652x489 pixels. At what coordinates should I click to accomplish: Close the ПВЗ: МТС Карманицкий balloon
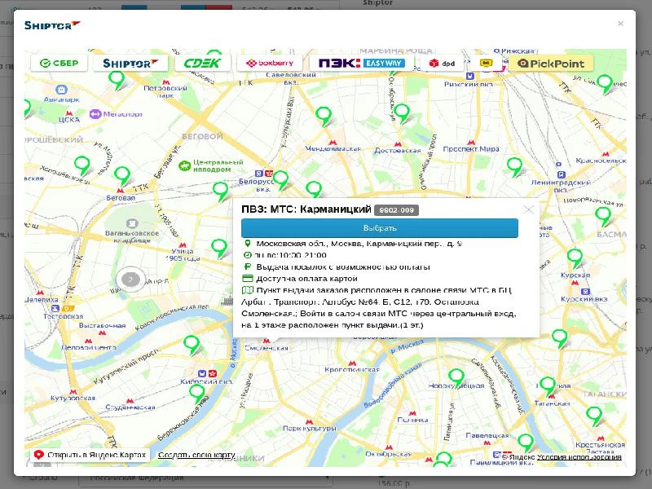click(x=528, y=209)
